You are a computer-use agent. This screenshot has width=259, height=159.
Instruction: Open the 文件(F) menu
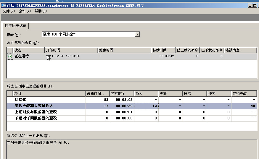point(8,11)
